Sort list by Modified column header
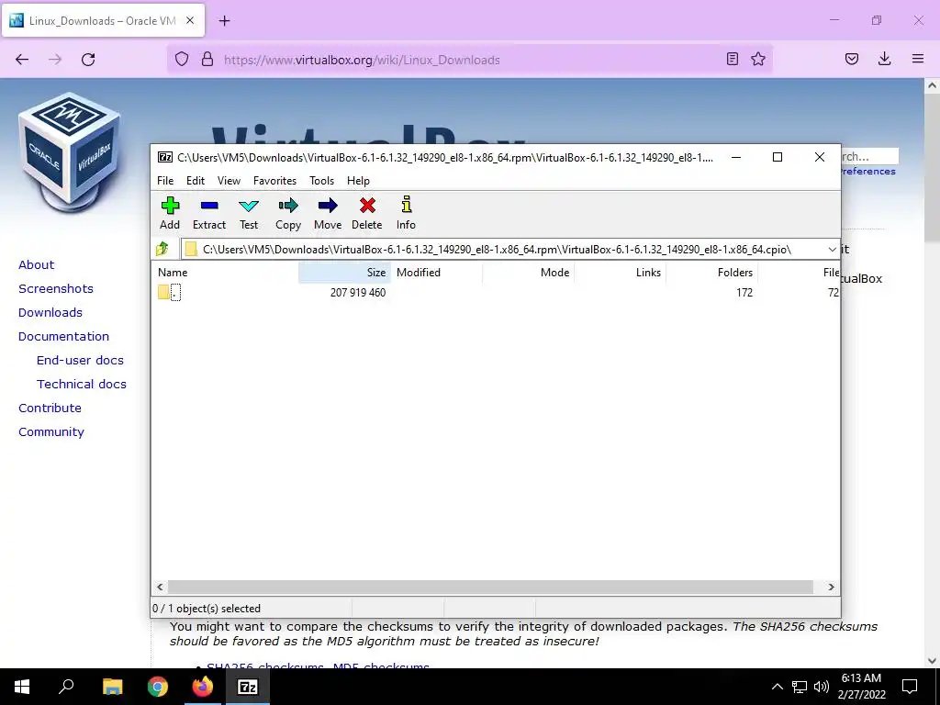Image resolution: width=940 pixels, height=705 pixels. (437, 272)
